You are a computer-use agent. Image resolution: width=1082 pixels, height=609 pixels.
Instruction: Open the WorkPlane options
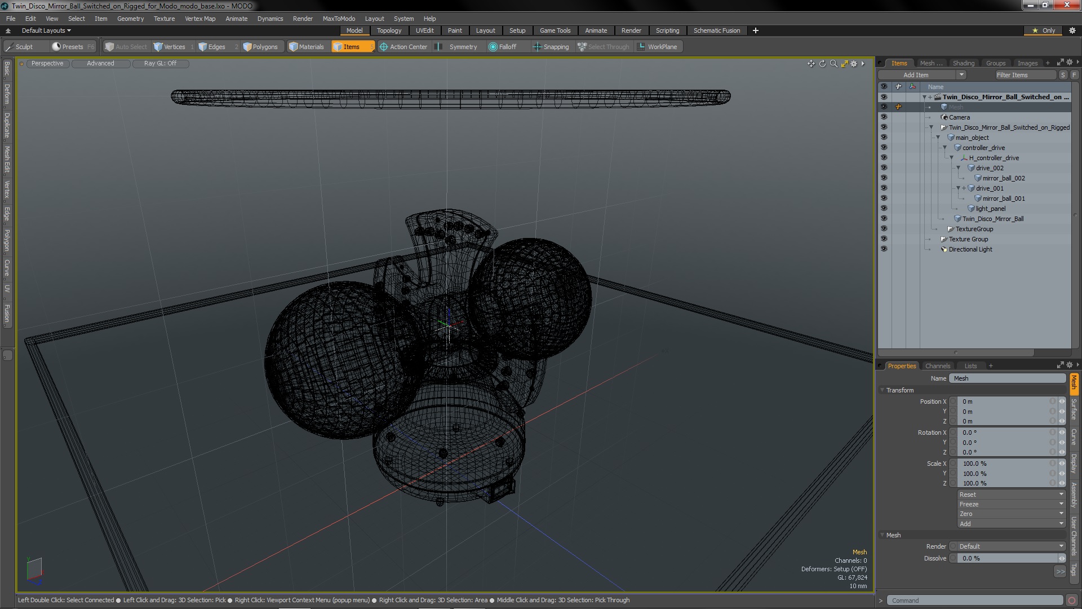(x=658, y=47)
